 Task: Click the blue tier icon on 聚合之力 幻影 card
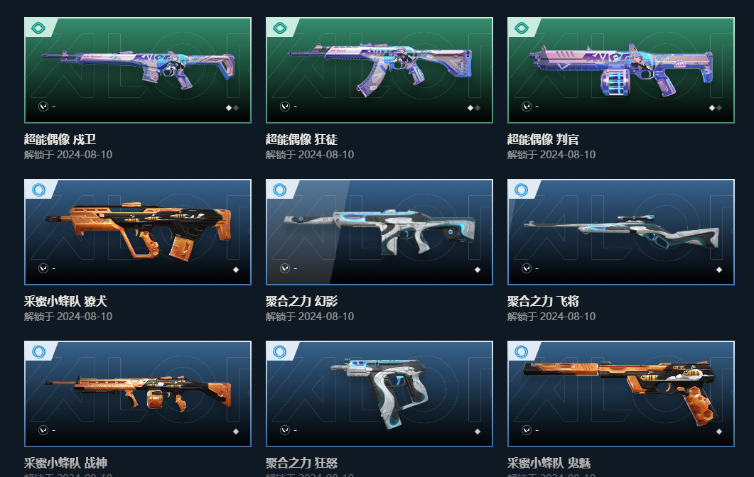pos(280,190)
